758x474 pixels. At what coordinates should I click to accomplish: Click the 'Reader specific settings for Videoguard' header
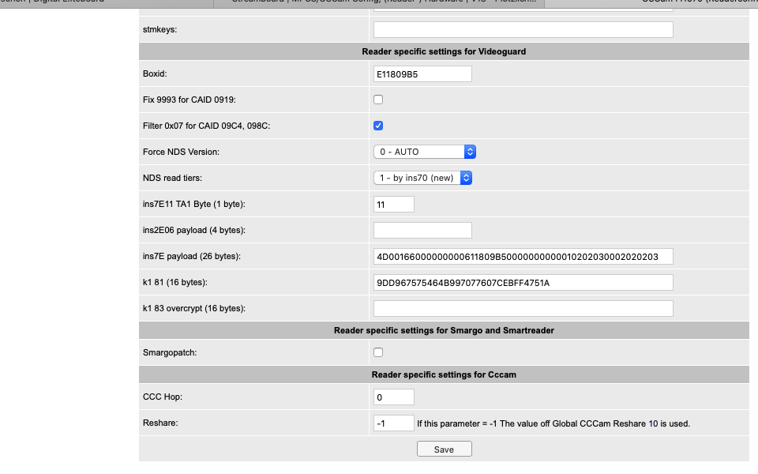point(444,52)
